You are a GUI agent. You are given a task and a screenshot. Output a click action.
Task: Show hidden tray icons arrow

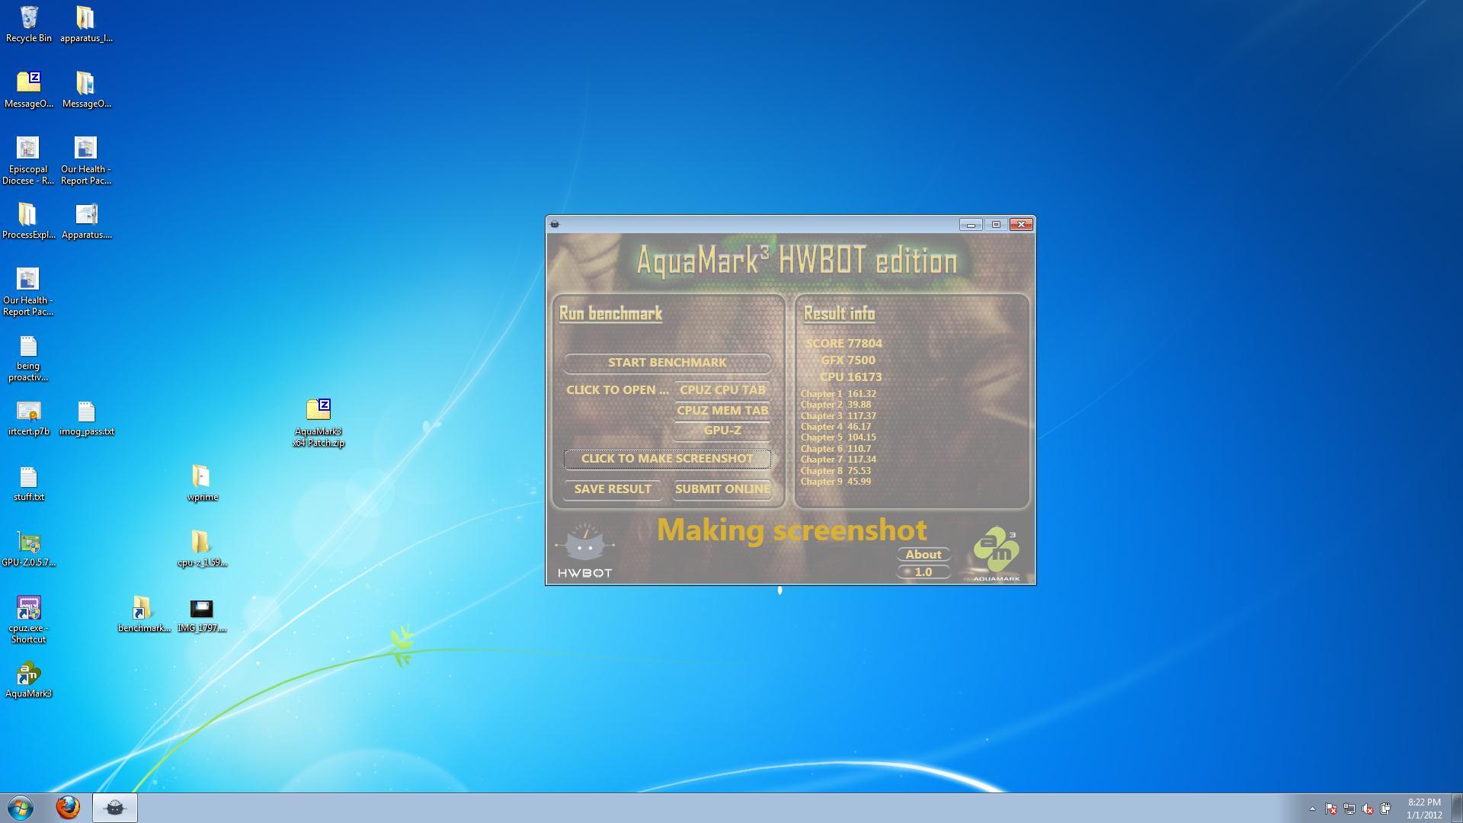[1312, 809]
